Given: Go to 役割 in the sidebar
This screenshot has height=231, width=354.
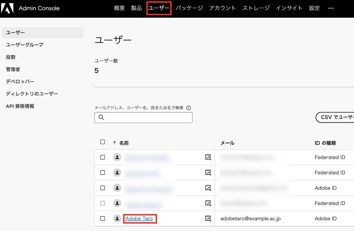Looking at the screenshot, I should [x=10, y=57].
